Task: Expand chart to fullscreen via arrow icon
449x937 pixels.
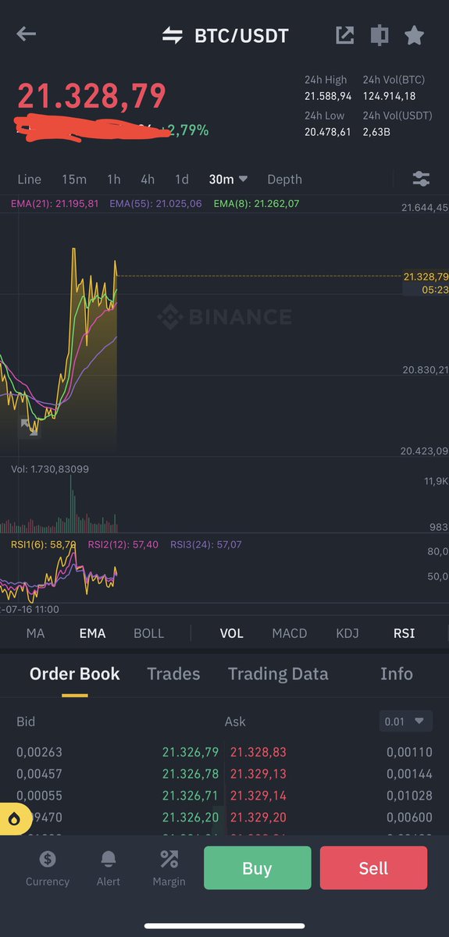Action: 30,426
